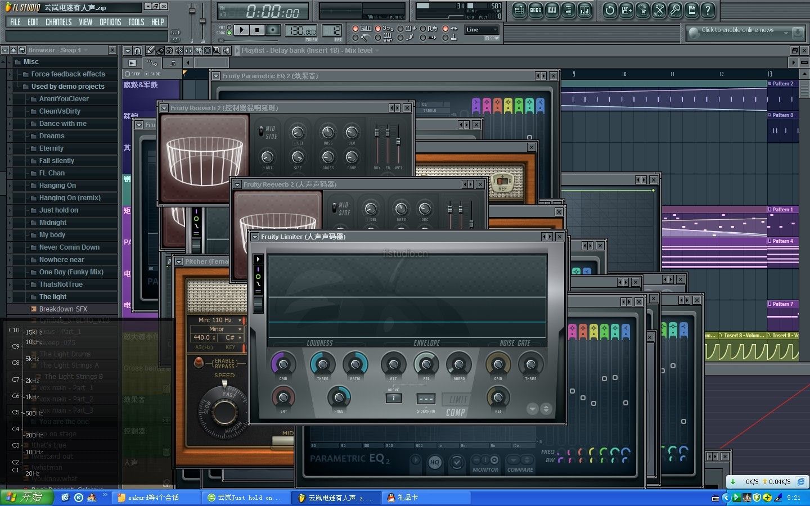Select SLIDE mode radio in Playlist
Image resolution: width=810 pixels, height=506 pixels.
click(x=147, y=74)
